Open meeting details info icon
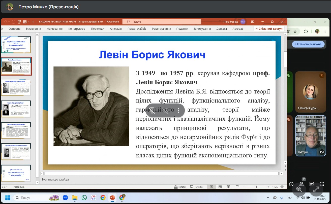Viewport: 331px width, 204px height. [x=291, y=184]
